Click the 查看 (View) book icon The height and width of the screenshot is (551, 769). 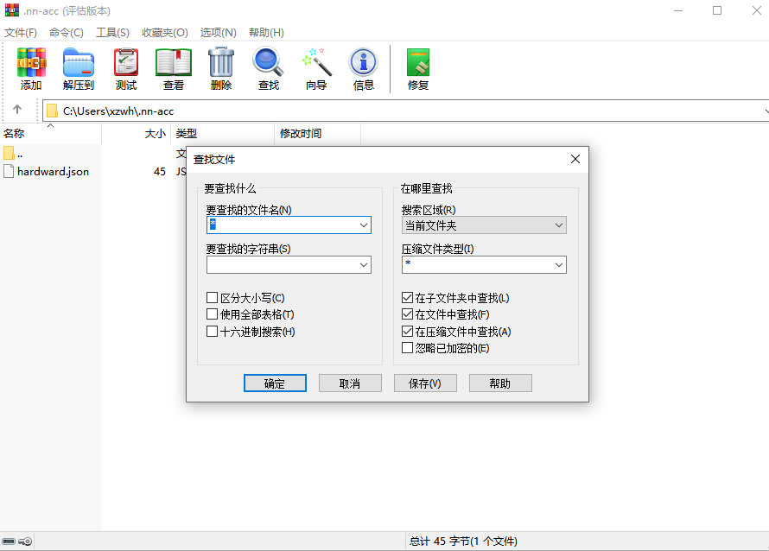click(x=174, y=62)
